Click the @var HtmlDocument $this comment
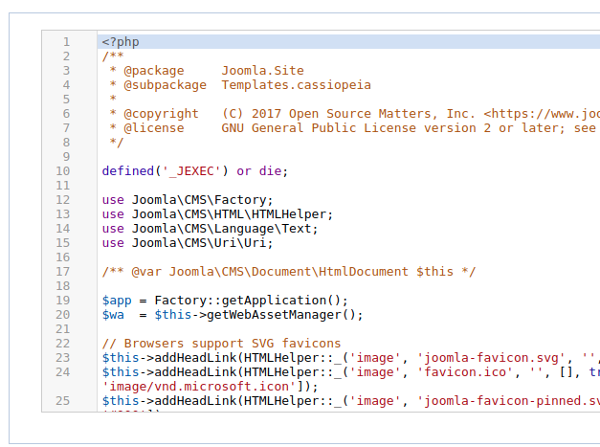The image size is (600, 447). (289, 272)
